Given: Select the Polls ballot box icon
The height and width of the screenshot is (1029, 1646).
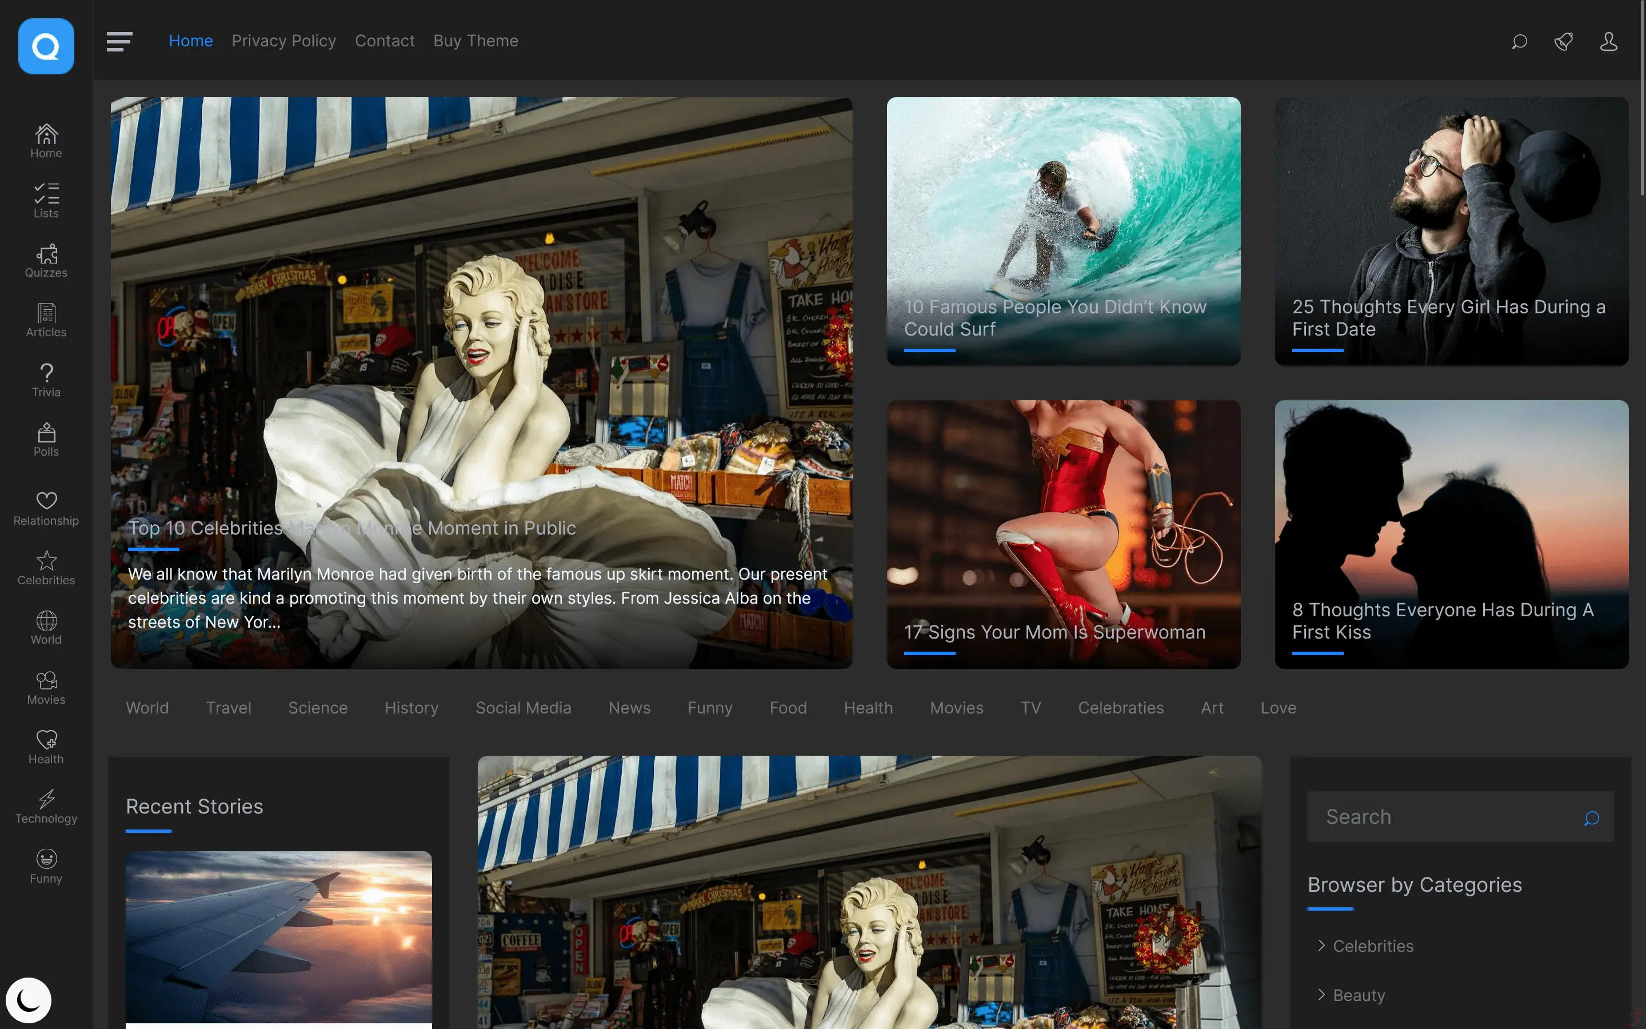Looking at the screenshot, I should (x=46, y=433).
